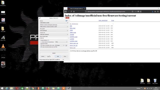Open File Explorer from taskbar
The height and width of the screenshot is (90, 160).
pyautogui.click(x=11, y=88)
